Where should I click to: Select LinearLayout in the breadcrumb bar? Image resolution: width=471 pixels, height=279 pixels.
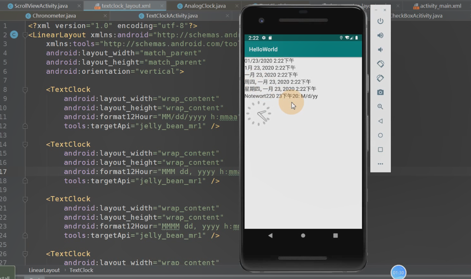click(x=44, y=270)
